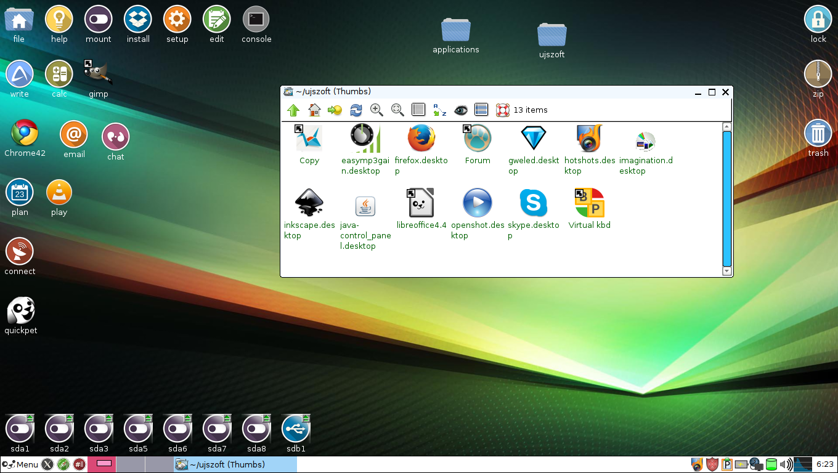Image resolution: width=838 pixels, height=473 pixels.
Task: Click the ~/ujszoft (Thumbs) taskbar entry
Action: click(x=235, y=464)
